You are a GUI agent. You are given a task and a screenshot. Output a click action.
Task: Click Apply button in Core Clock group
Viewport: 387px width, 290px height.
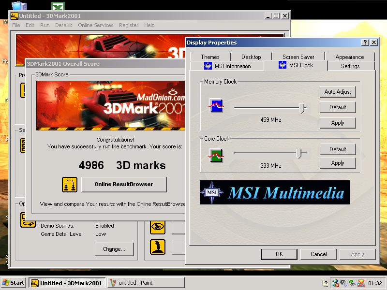(338, 163)
